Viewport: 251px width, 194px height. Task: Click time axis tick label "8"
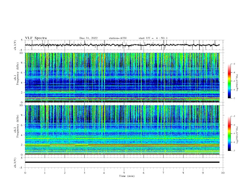point(183,173)
